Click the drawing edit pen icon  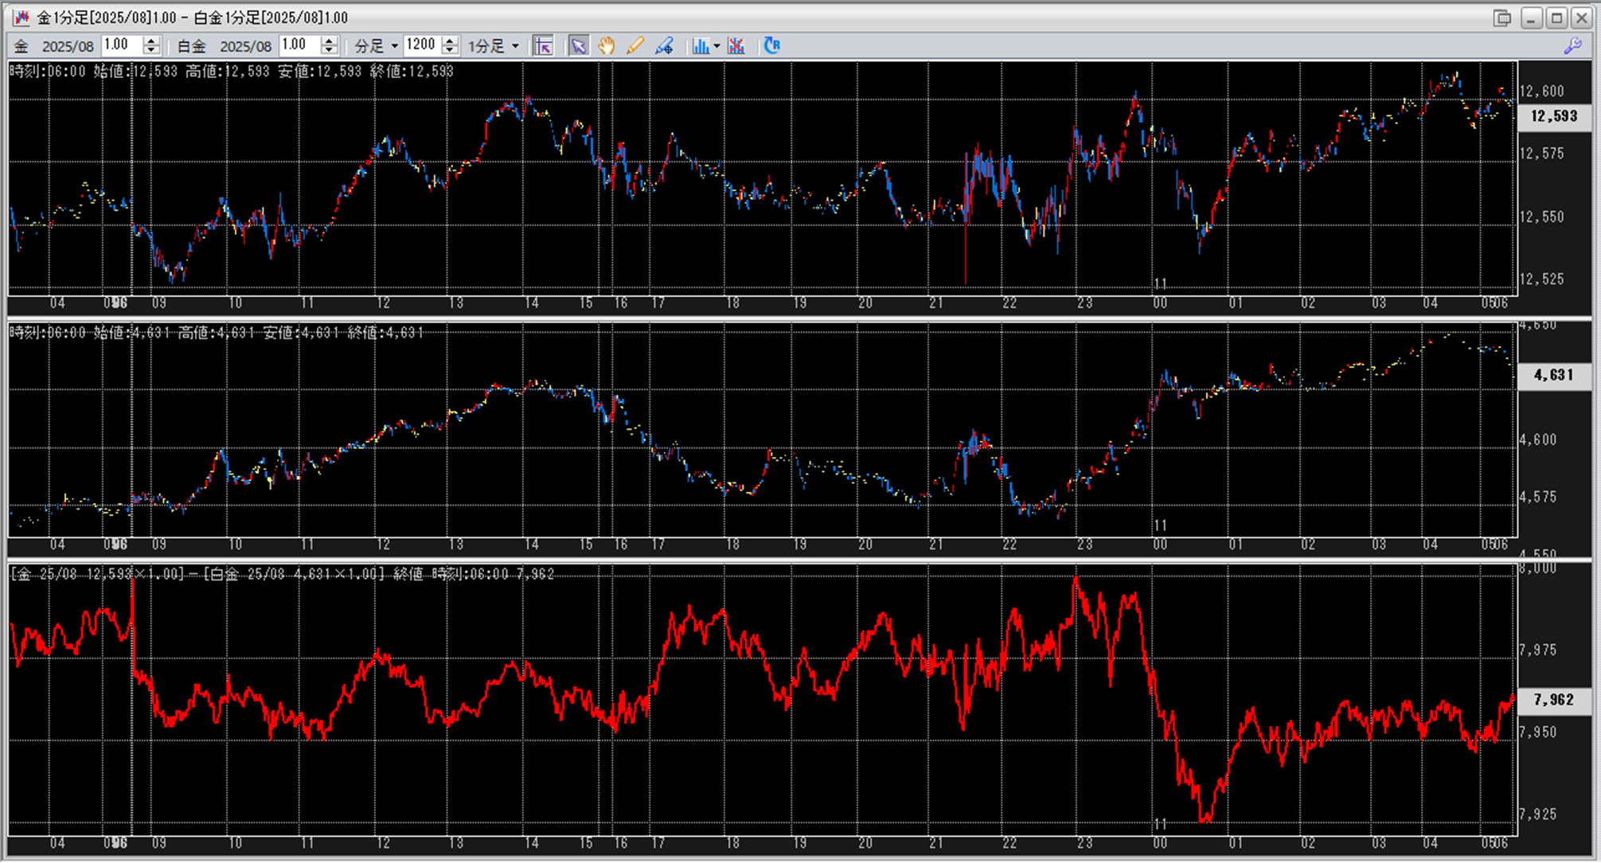[664, 46]
